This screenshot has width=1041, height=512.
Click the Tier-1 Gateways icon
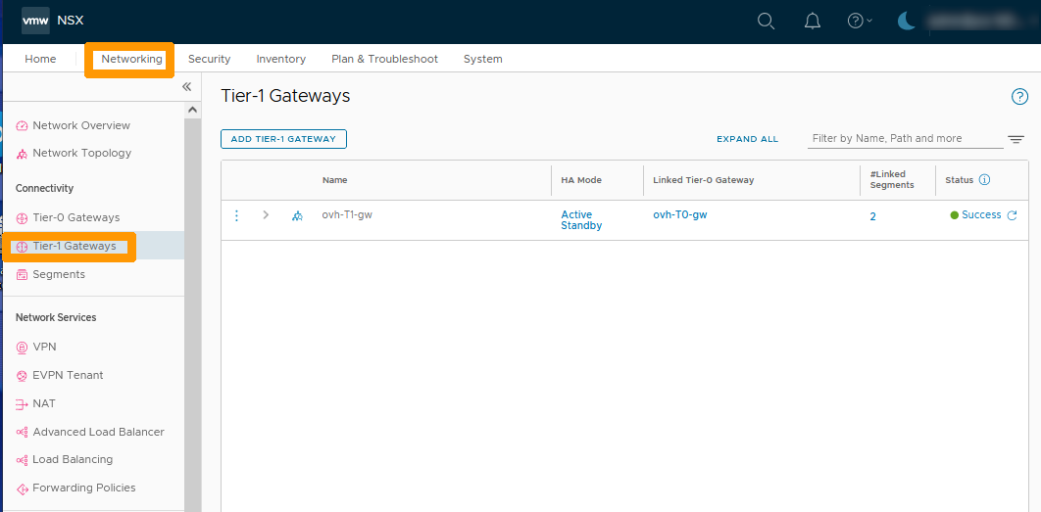coord(22,247)
